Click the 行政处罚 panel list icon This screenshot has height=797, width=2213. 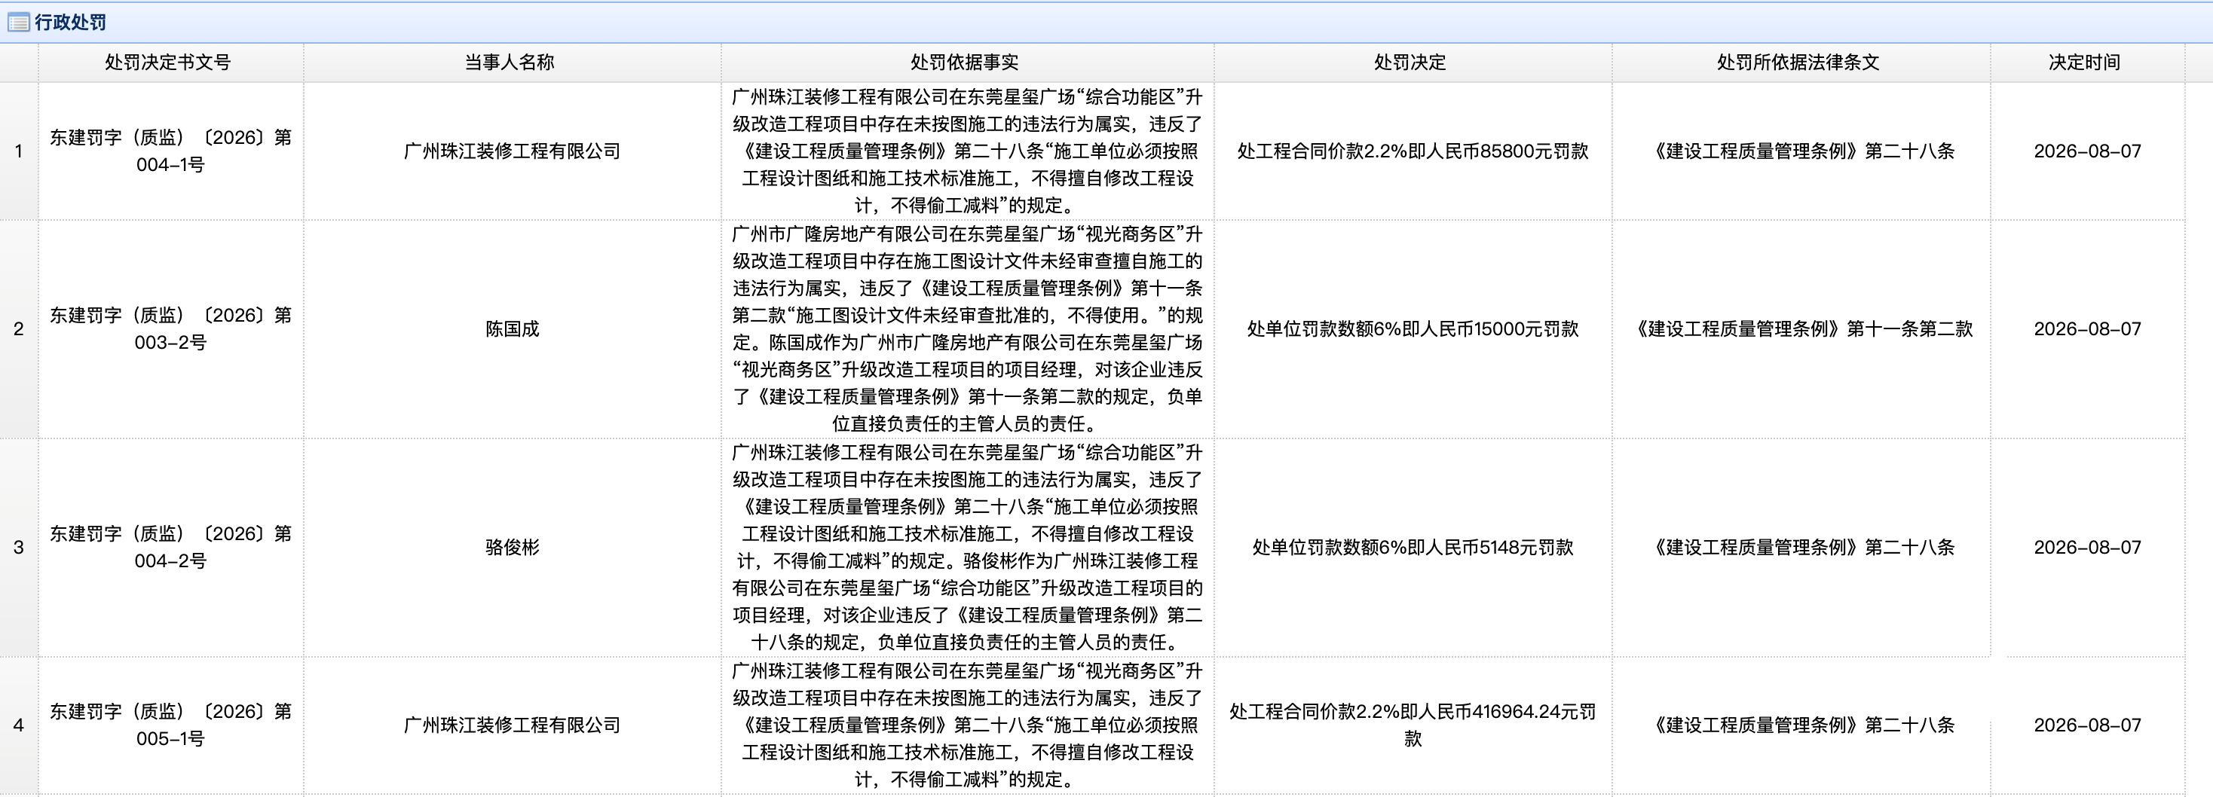click(18, 23)
